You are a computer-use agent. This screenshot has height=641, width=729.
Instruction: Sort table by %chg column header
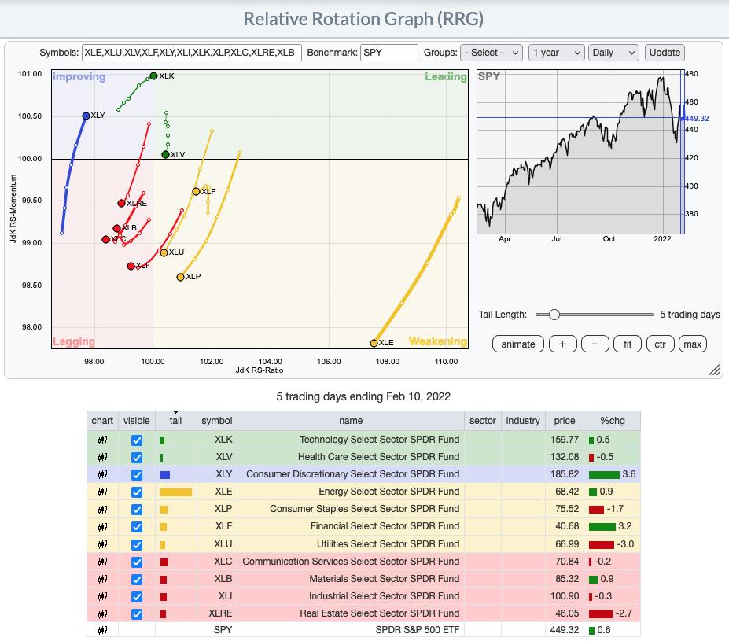(613, 421)
